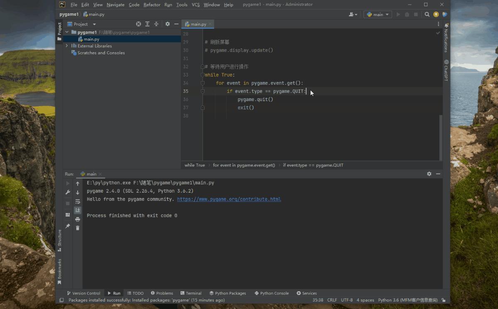The width and height of the screenshot is (498, 309).
Task: Open the Search Everywhere magnifier
Action: [427, 14]
